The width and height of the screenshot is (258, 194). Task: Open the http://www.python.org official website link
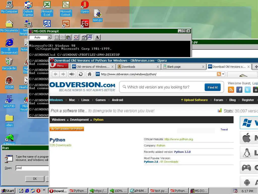coord(179,139)
